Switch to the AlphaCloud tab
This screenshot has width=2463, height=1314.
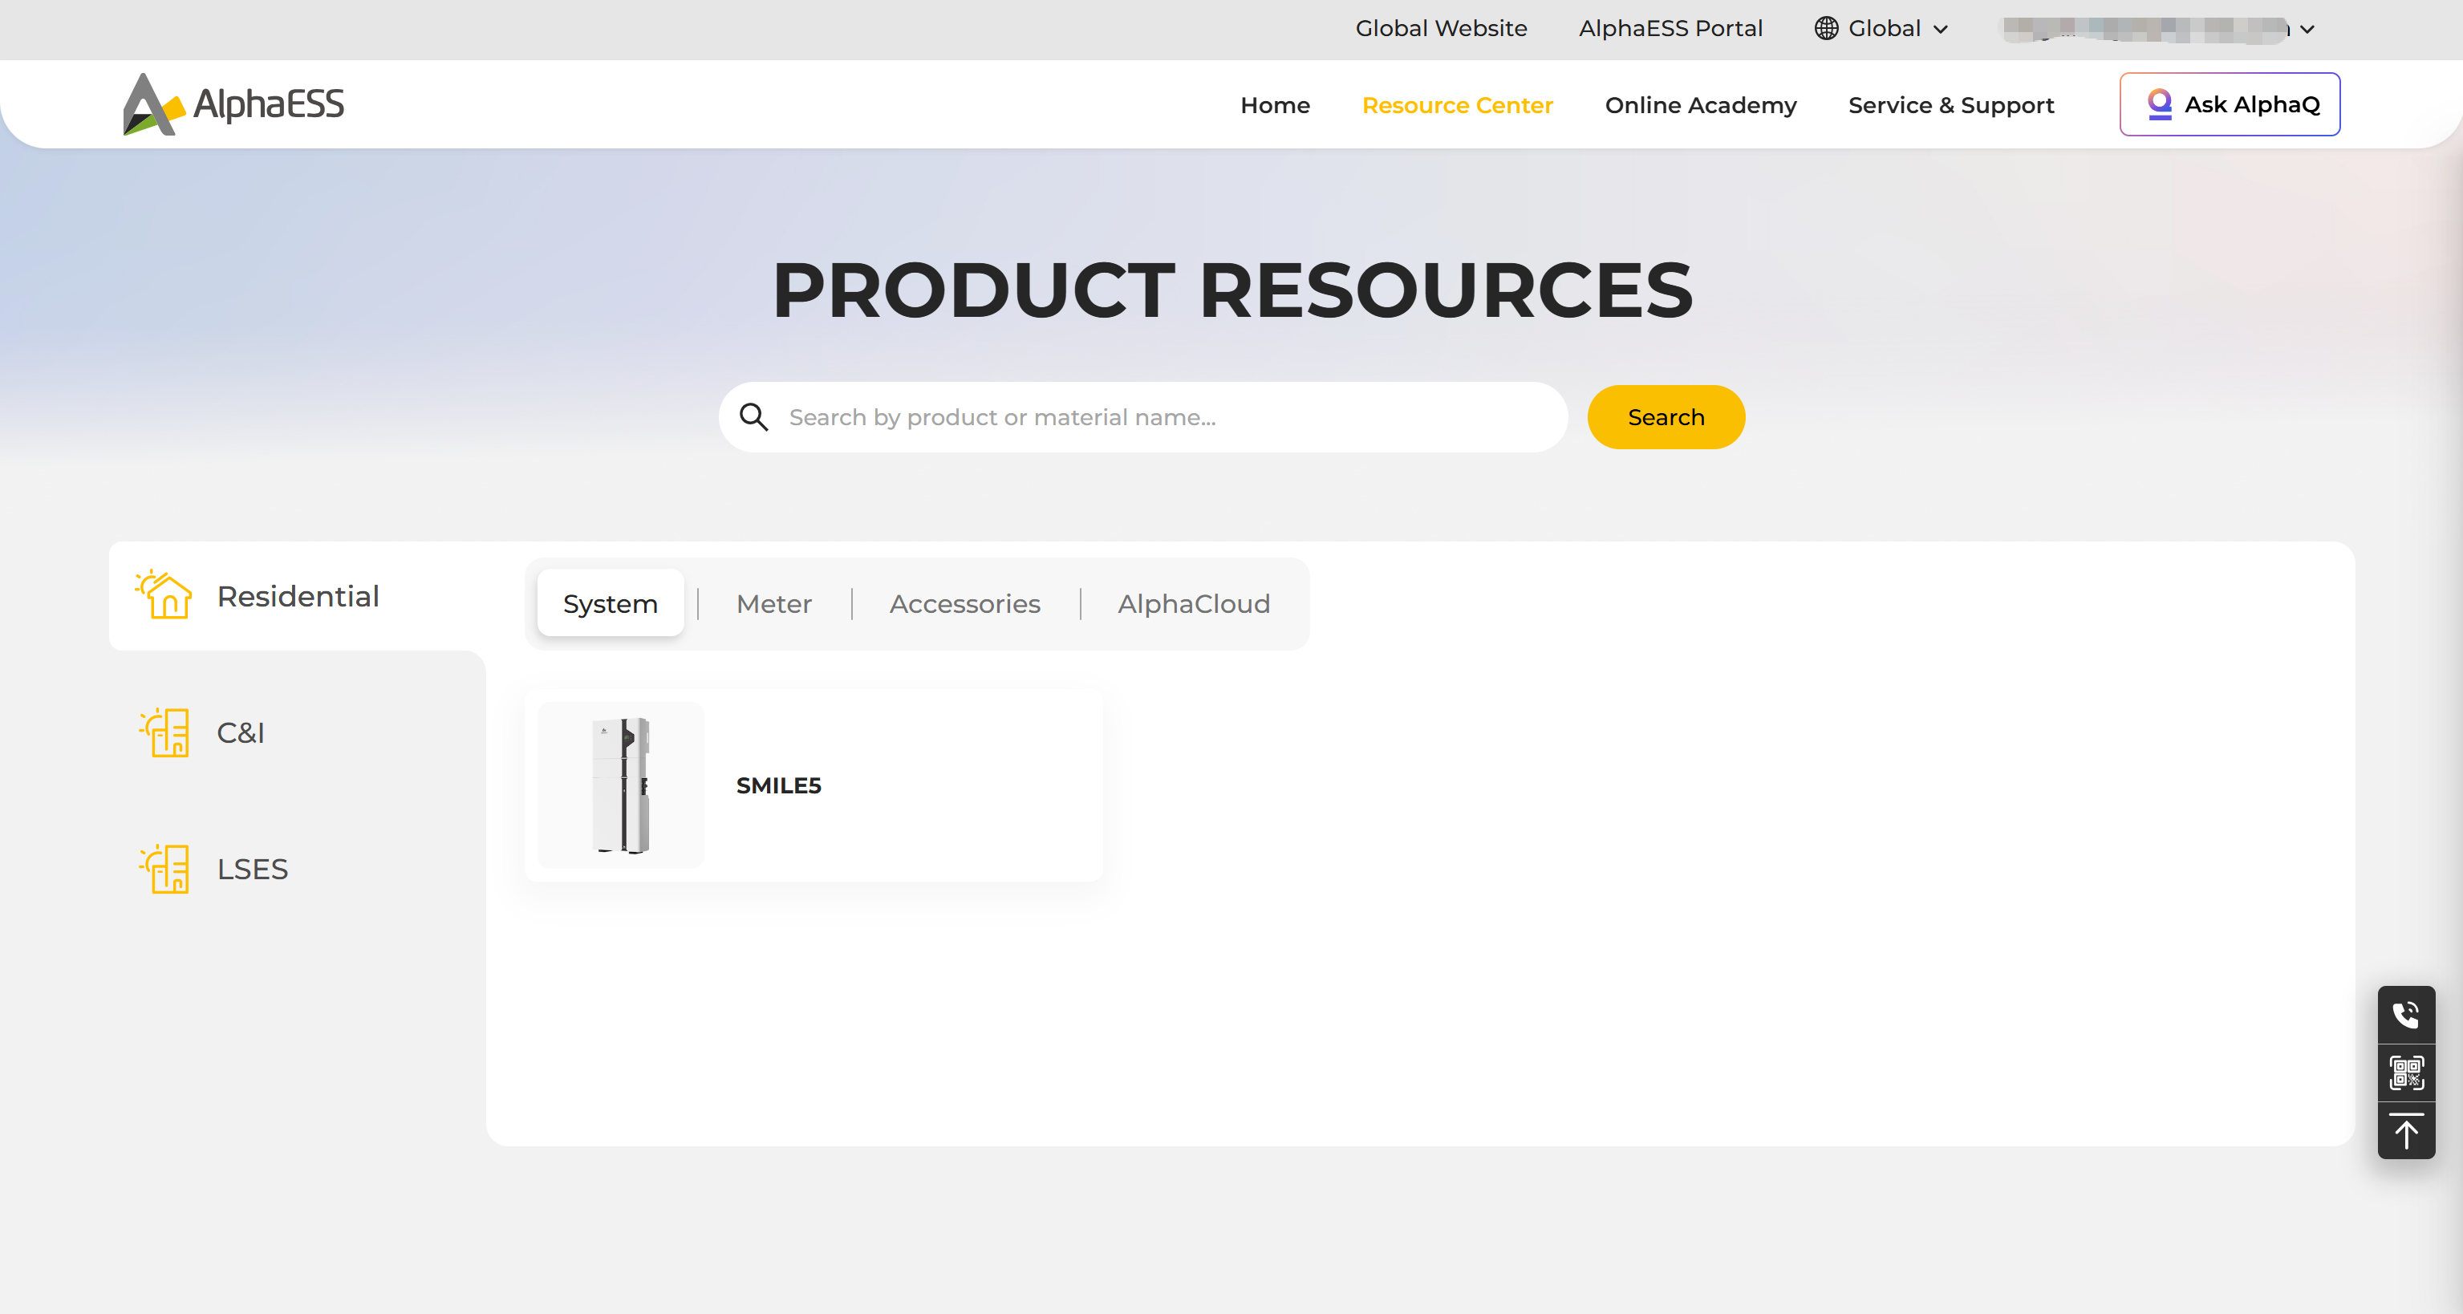click(x=1193, y=603)
